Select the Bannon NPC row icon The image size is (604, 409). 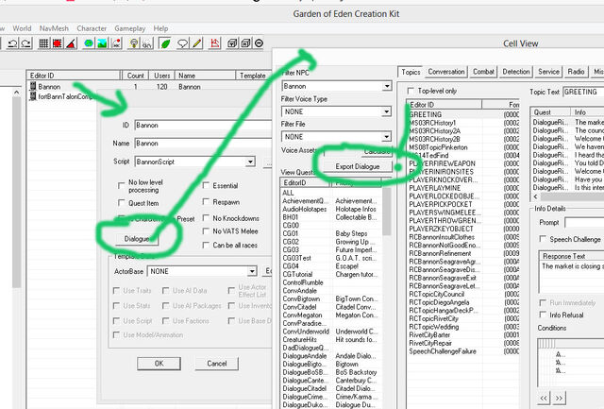pyautogui.click(x=33, y=86)
